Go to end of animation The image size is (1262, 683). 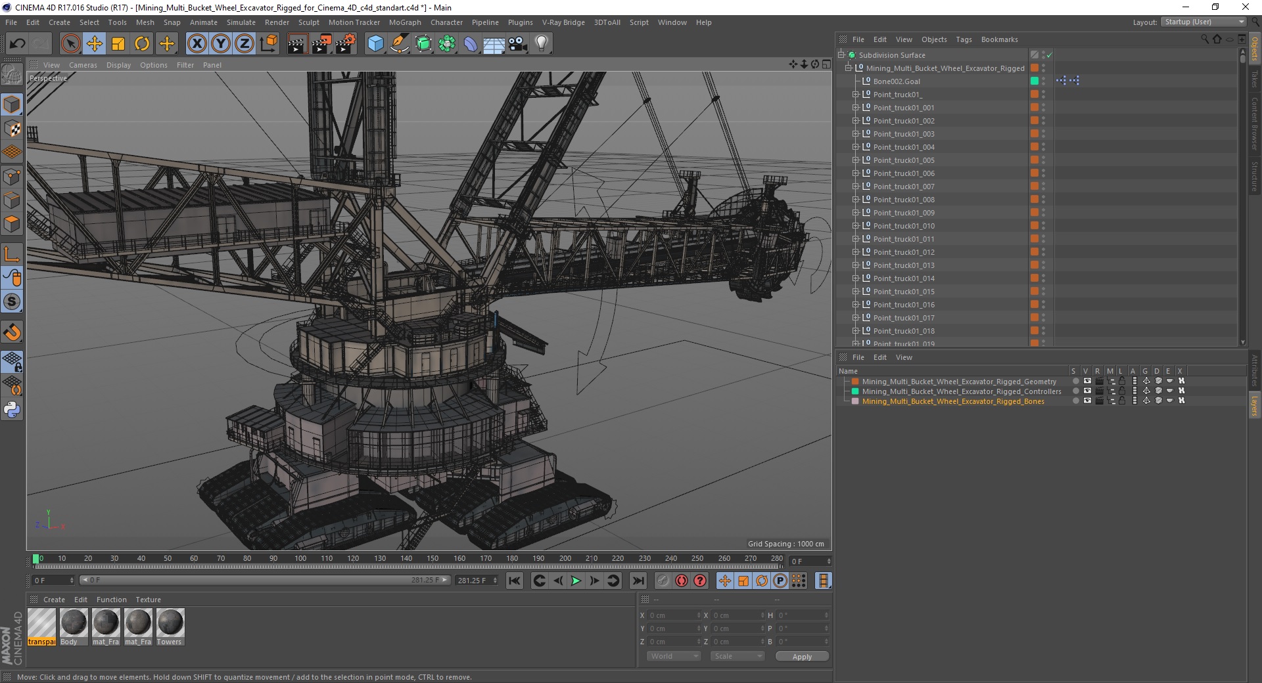pos(638,581)
